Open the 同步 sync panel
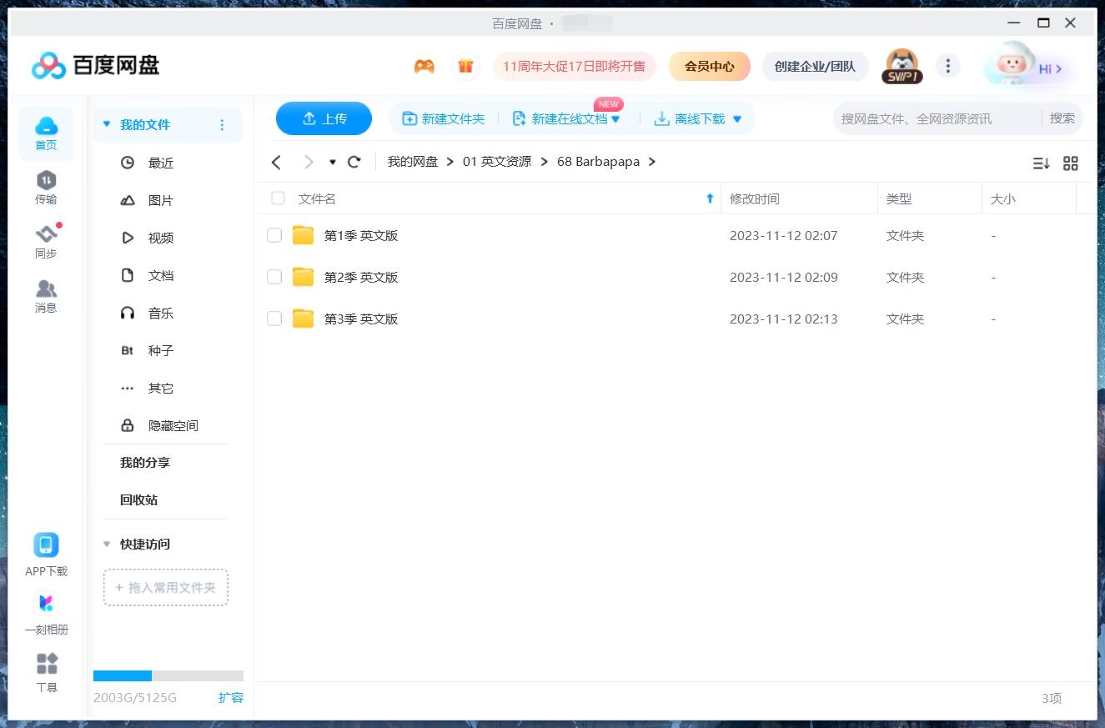 click(46, 239)
